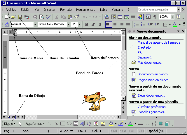Toggle italic formatting (K button)
187x135 pixels.
tap(93, 24)
